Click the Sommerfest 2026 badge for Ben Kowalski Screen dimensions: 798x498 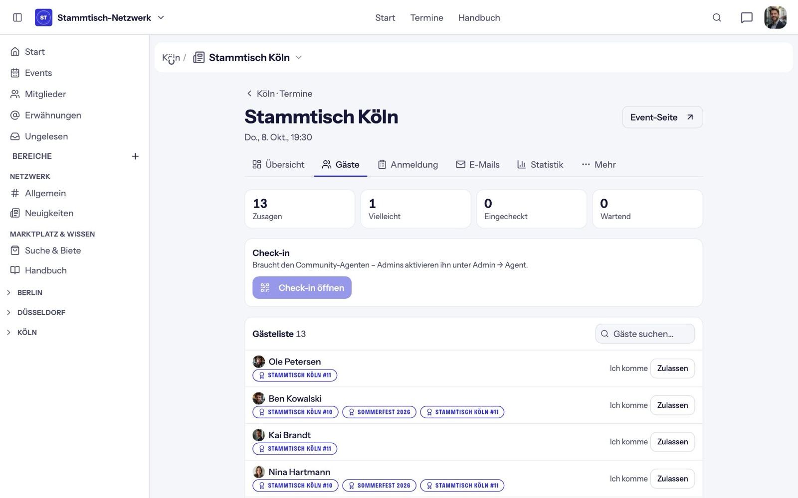[x=379, y=412]
